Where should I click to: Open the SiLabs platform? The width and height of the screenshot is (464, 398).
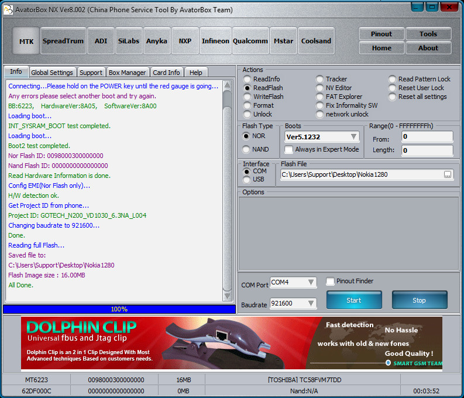(129, 41)
